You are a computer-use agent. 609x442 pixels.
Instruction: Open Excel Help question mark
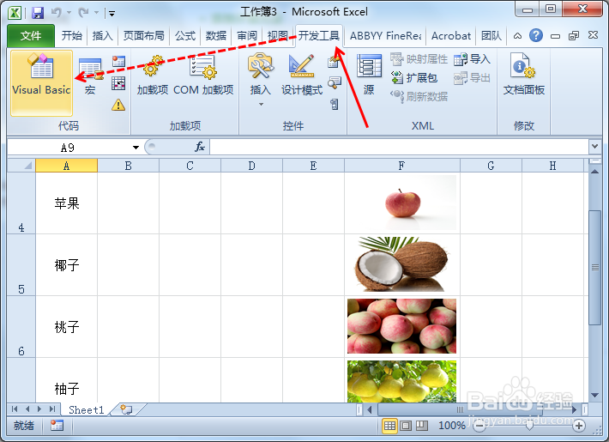(536, 35)
